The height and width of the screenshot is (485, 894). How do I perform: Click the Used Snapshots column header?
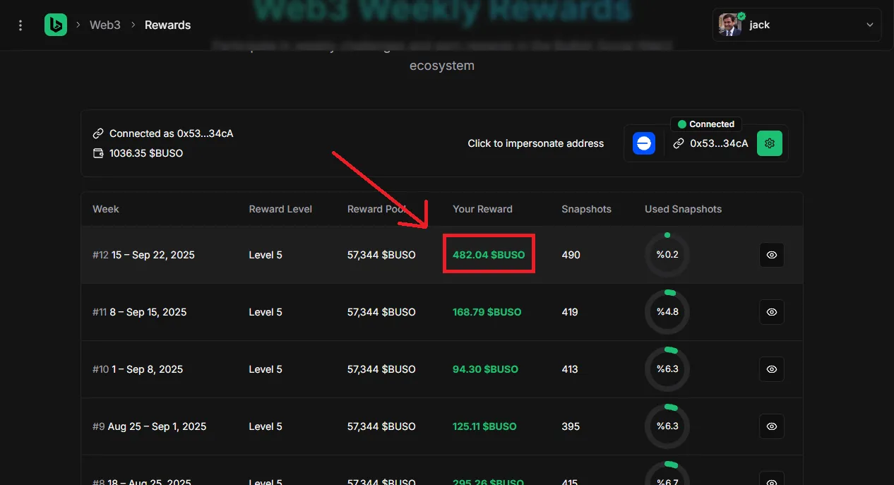684,209
